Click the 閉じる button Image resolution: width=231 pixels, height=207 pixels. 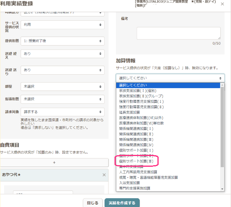pyautogui.click(x=92, y=203)
